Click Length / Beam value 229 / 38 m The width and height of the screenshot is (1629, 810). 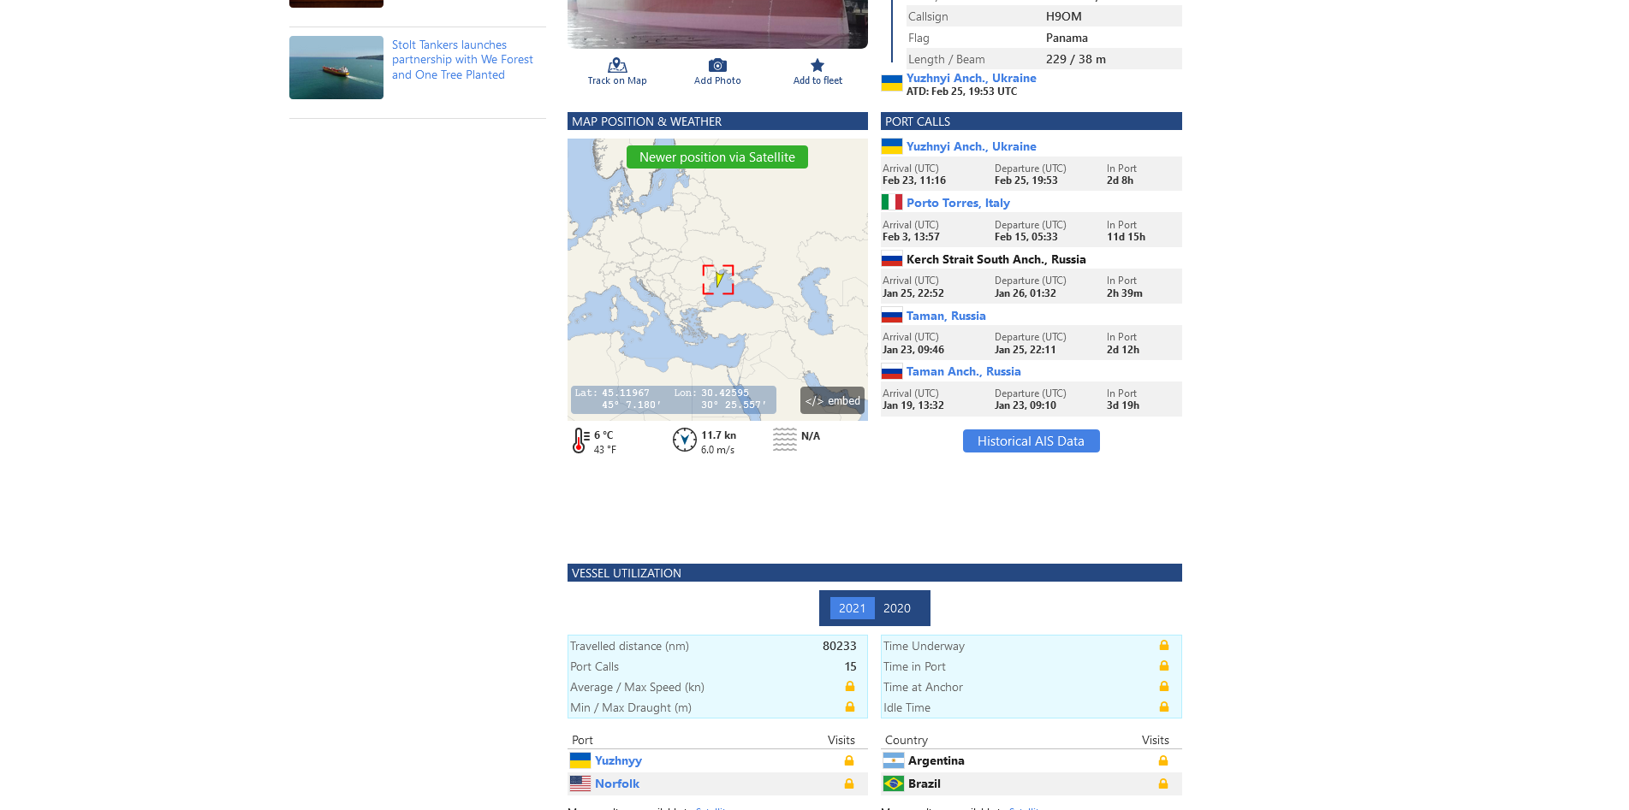coord(1076,59)
